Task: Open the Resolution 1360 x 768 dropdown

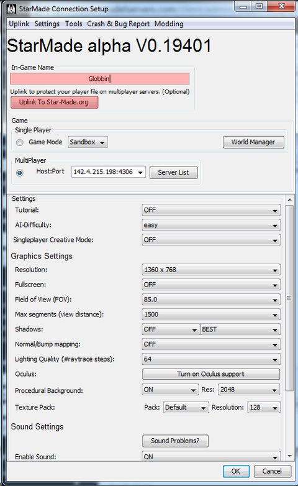Action: (211, 270)
